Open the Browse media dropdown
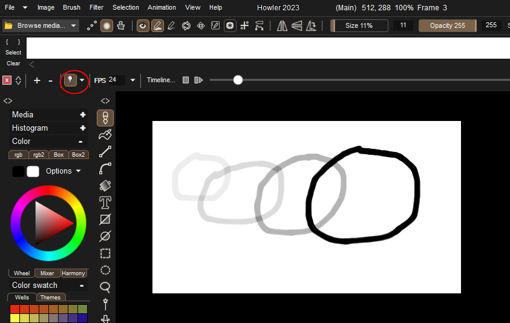The width and height of the screenshot is (510, 323). pos(41,25)
